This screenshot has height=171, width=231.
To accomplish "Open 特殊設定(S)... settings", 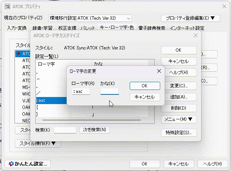I will click(x=178, y=133).
